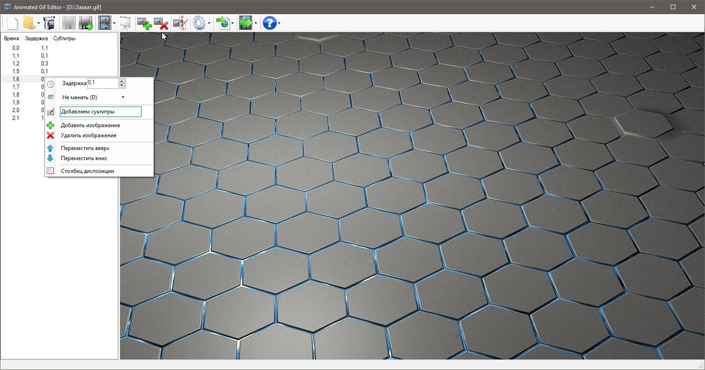
Task: Click the film strip frames icon
Action: pyautogui.click(x=104, y=23)
